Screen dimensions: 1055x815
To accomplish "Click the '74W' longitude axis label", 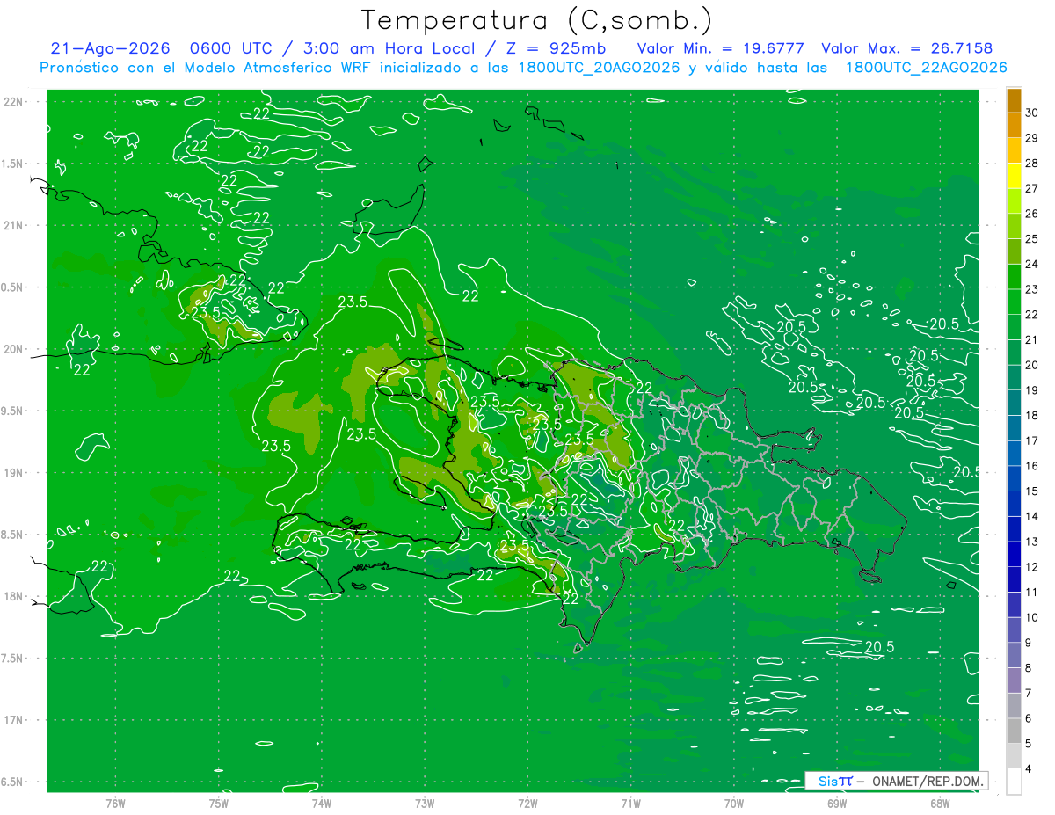I will [x=321, y=803].
